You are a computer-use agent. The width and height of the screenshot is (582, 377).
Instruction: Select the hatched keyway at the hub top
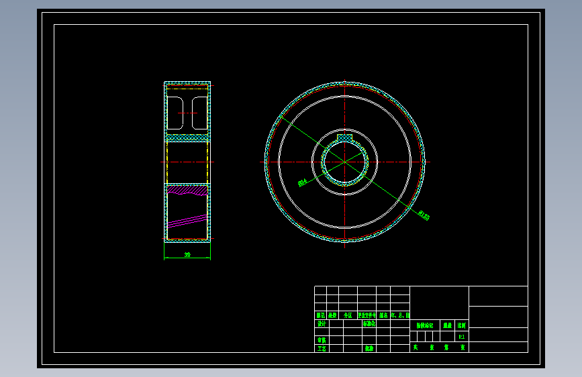click(x=344, y=138)
